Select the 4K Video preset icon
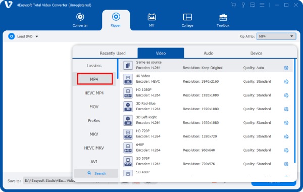This screenshot has width=303, height=192. coord(128,79)
